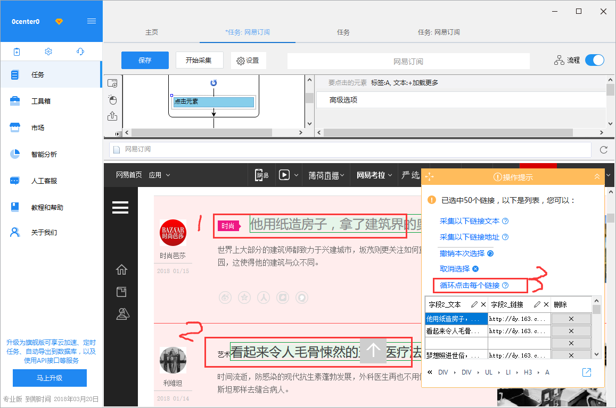The width and height of the screenshot is (616, 408).
Task: Click the 网易订阅 address bar
Action: pos(350,150)
